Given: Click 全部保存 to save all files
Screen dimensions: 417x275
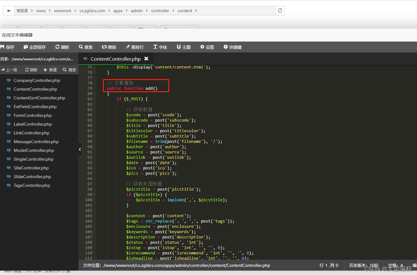Looking at the screenshot, I should (x=35, y=47).
